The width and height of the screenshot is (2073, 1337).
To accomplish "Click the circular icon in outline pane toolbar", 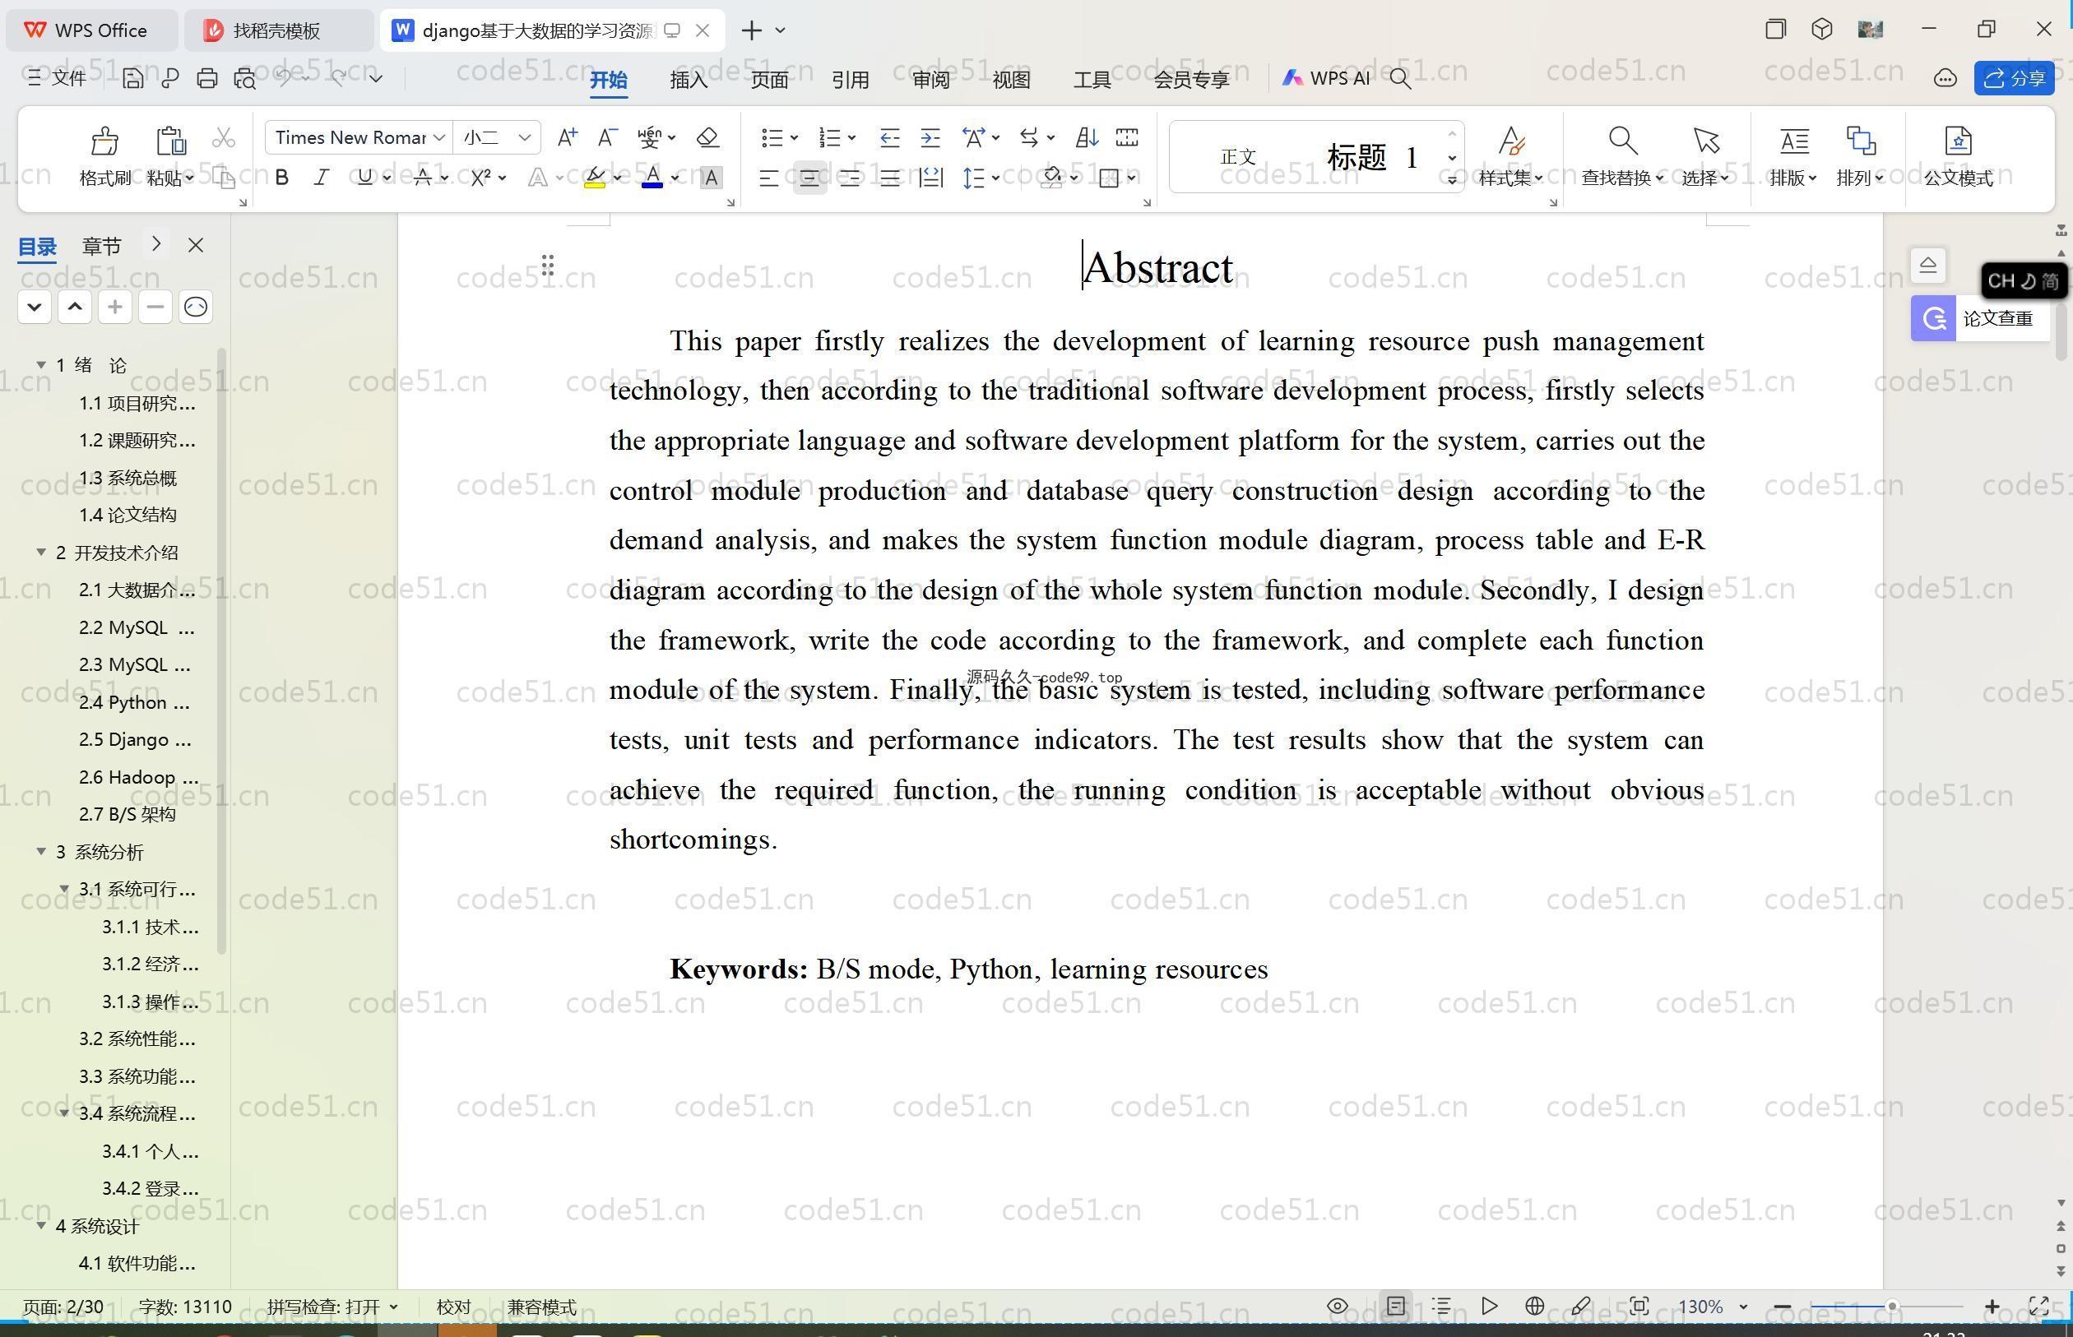I will pos(197,307).
